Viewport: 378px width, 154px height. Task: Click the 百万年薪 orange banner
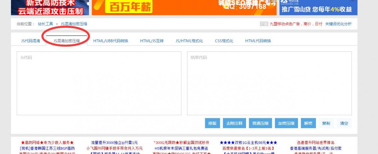coord(184,8)
